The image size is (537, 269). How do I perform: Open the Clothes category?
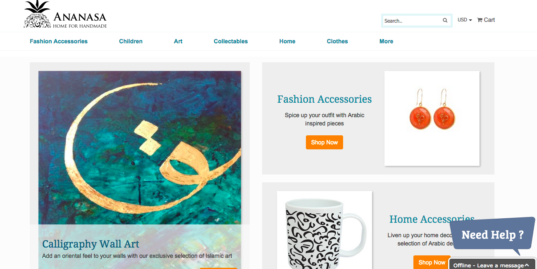pyautogui.click(x=337, y=41)
